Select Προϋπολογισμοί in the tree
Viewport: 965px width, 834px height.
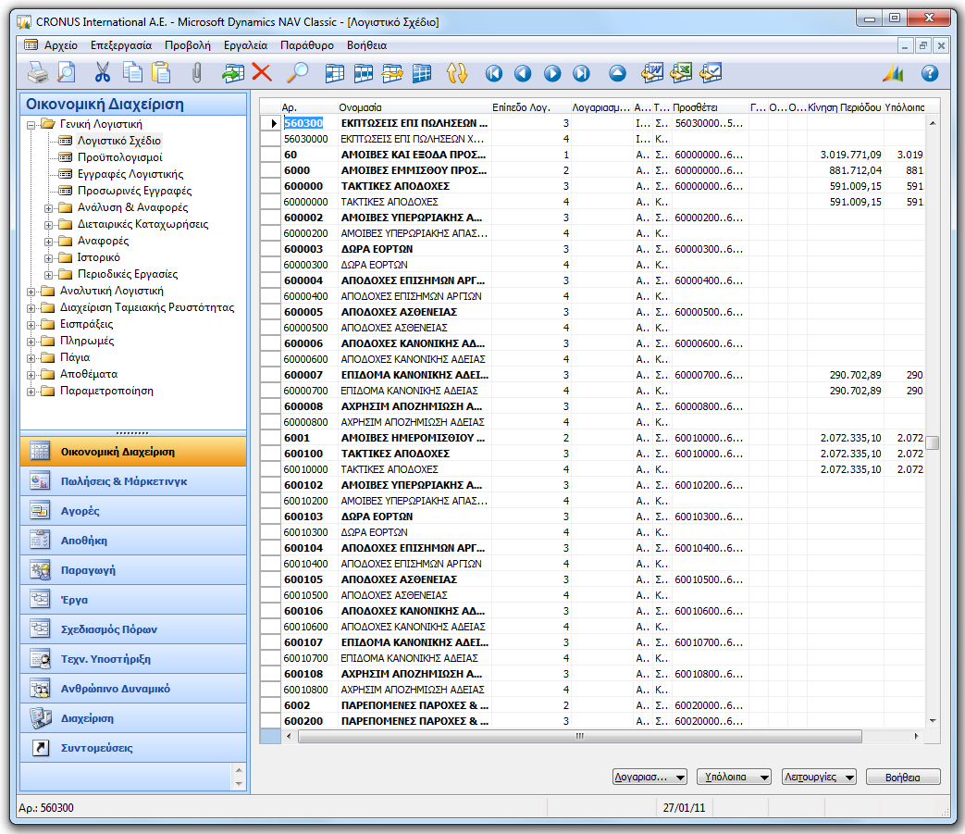click(x=120, y=157)
